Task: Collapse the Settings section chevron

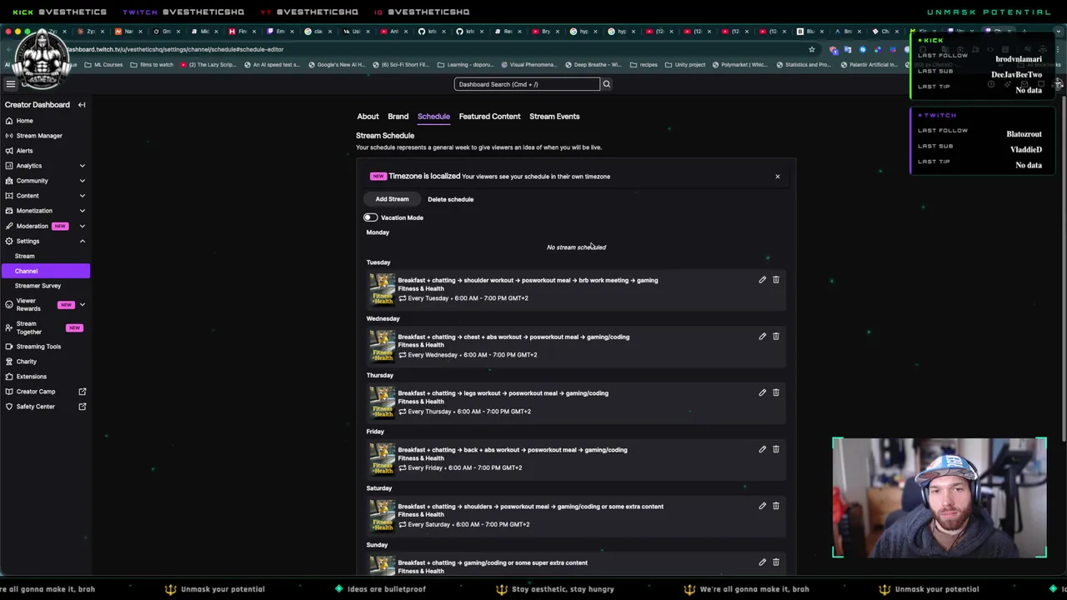Action: coord(82,241)
